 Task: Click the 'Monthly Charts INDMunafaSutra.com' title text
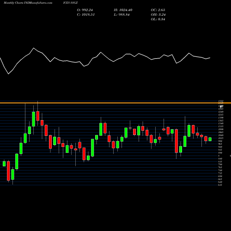28,3
